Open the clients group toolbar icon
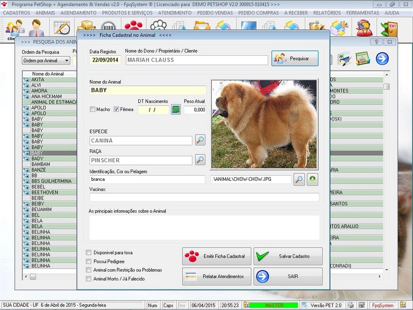Screen dimensions: 413x310 [15, 28]
